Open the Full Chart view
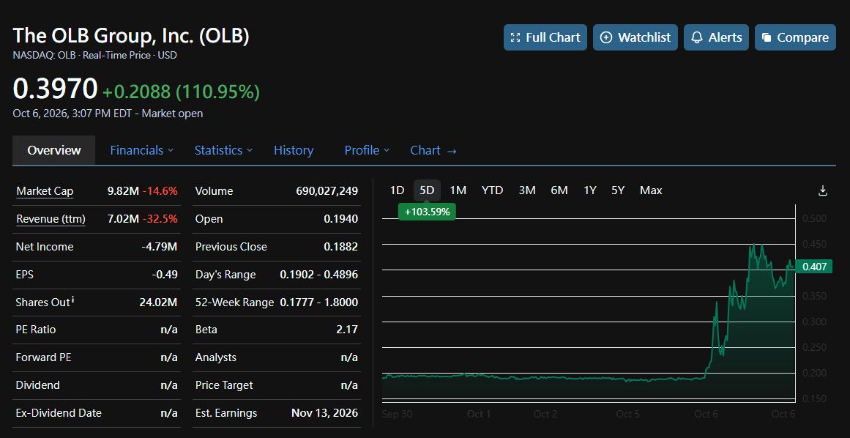Screen dimensions: 850x438 point(545,37)
